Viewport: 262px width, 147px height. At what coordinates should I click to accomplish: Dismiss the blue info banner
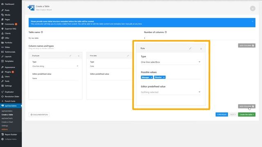253,22
